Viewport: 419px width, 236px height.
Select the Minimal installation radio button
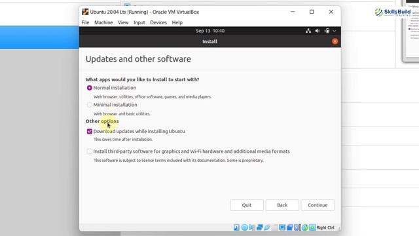click(90, 105)
